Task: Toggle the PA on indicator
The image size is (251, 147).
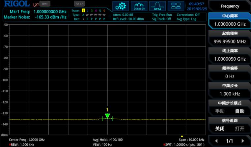Action: (x=79, y=4)
